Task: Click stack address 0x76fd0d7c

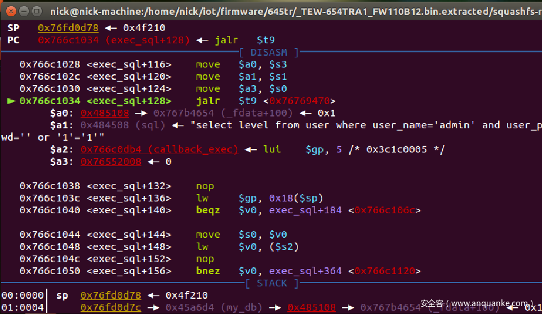Action: point(111,307)
